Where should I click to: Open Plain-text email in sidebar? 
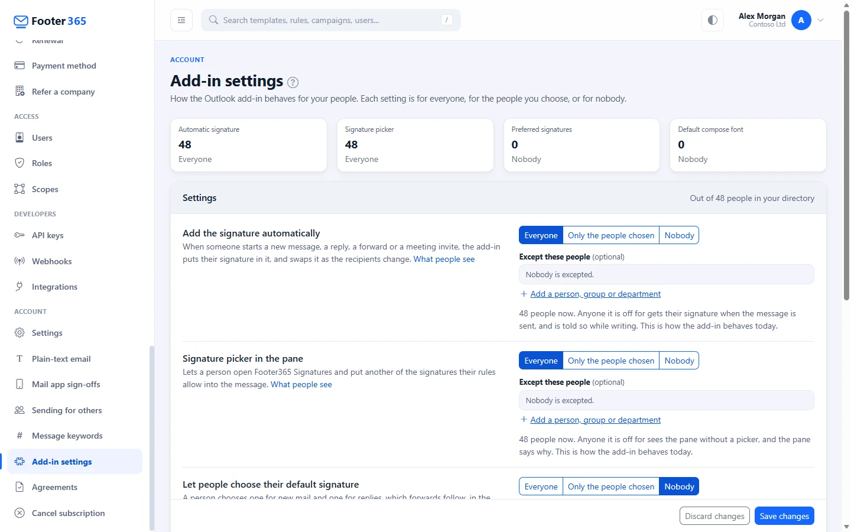(74, 359)
